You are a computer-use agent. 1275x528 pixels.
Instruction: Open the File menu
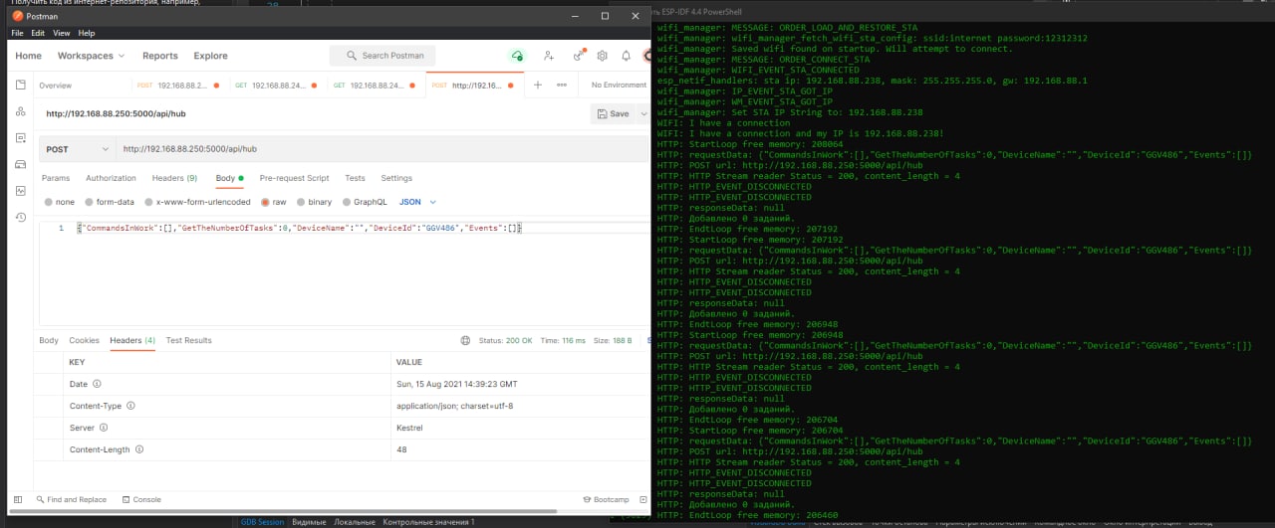coord(17,33)
